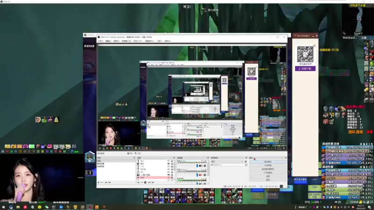Pop out the Controls dock panel
The width and height of the screenshot is (374, 210).
point(286,158)
